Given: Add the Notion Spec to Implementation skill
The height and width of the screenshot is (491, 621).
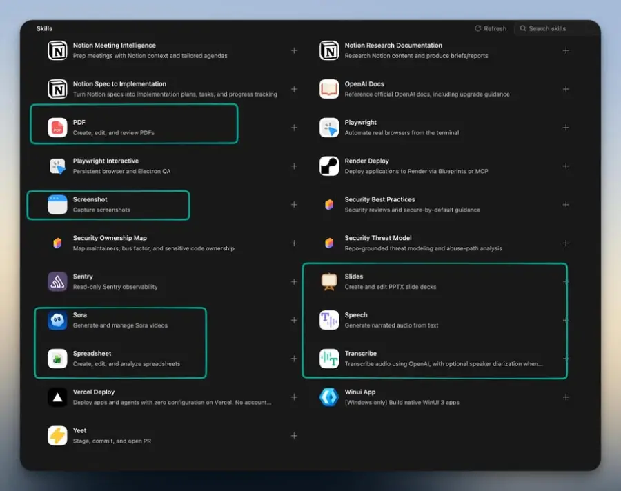Looking at the screenshot, I should coord(294,89).
